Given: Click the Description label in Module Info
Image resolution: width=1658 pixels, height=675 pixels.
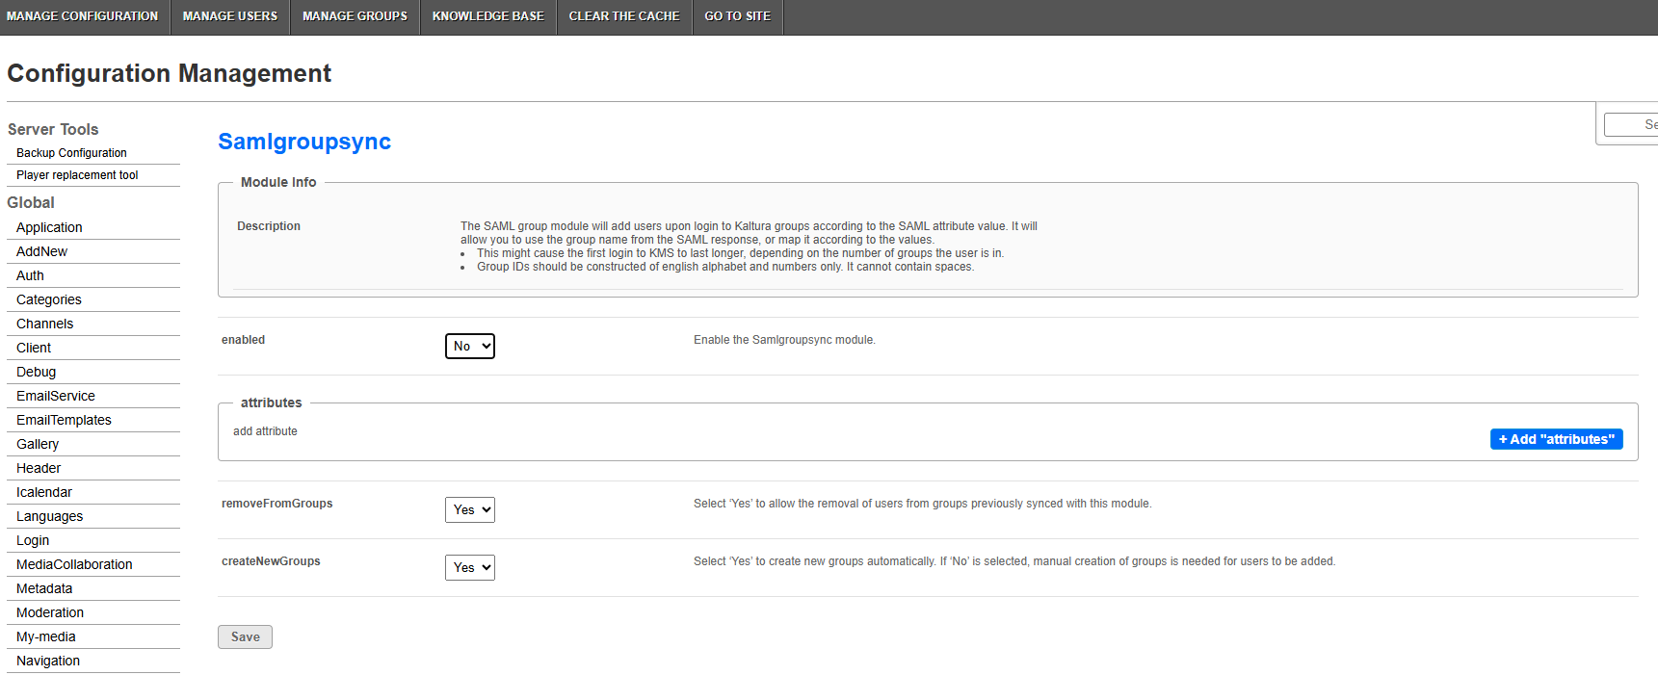Looking at the screenshot, I should tap(269, 226).
